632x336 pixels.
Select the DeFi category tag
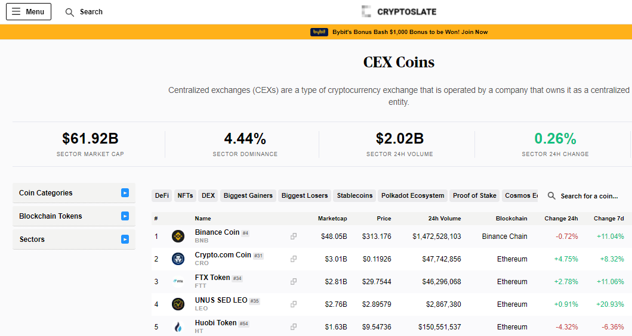pos(162,195)
